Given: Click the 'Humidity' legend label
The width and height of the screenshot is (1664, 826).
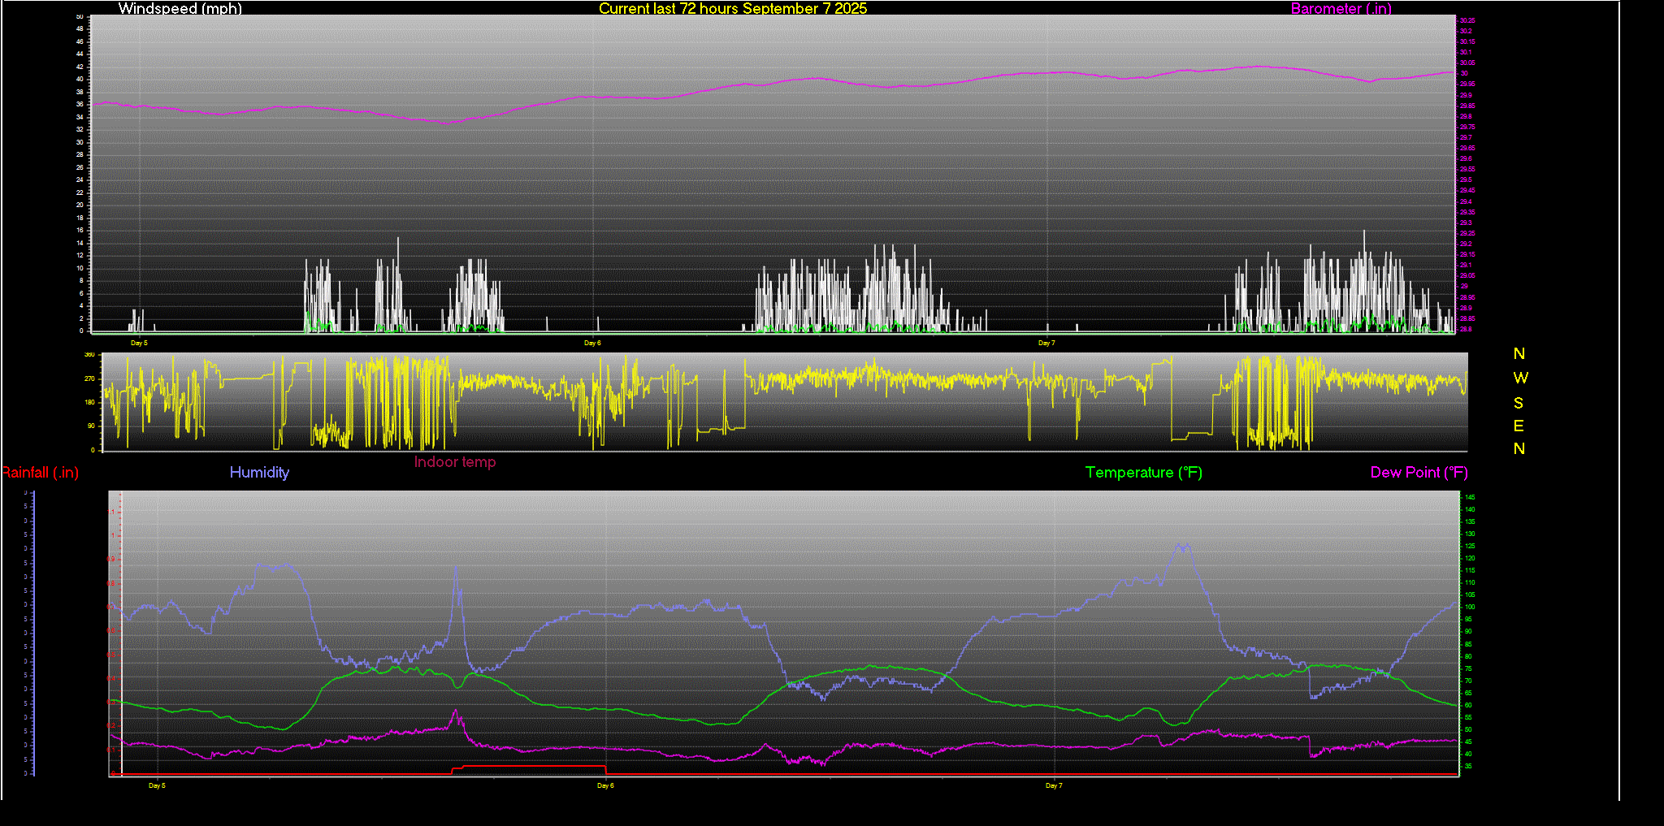Looking at the screenshot, I should [x=259, y=472].
